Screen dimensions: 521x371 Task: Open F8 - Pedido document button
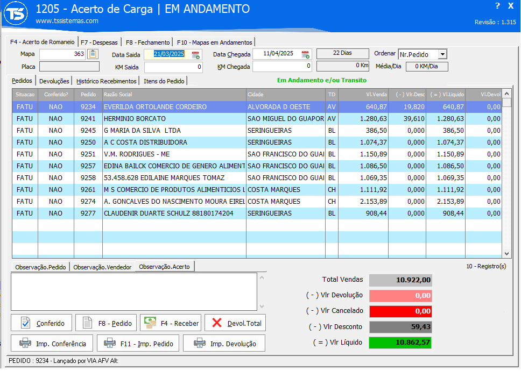(106, 323)
